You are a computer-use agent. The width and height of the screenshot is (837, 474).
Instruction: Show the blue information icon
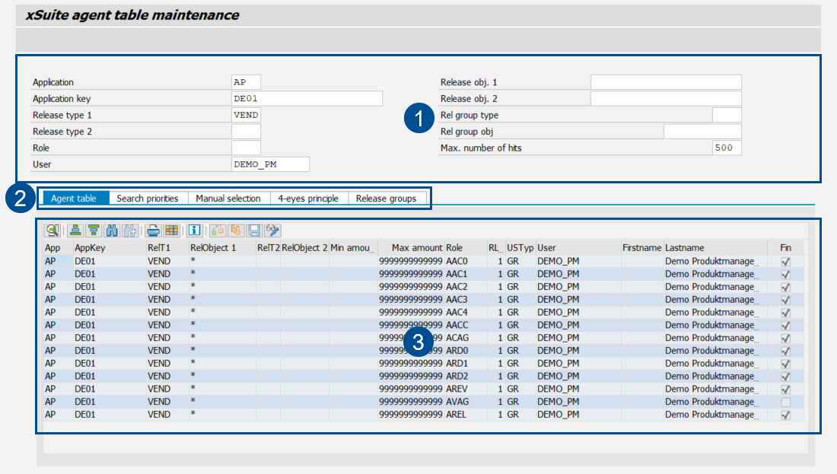coord(194,230)
